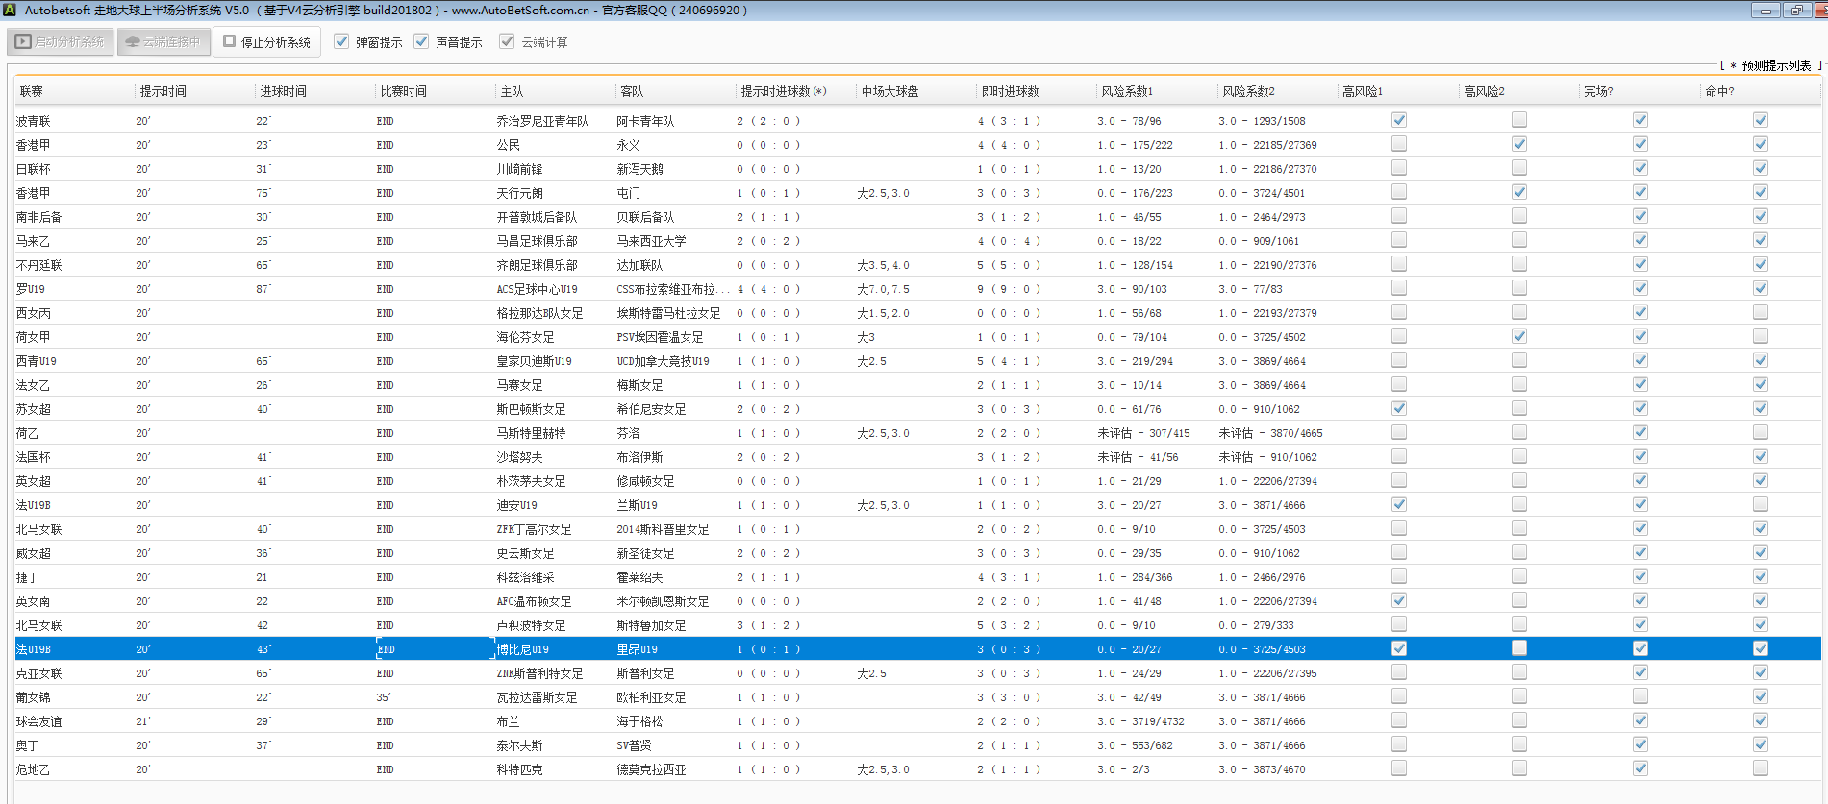Click the cloud icon on 云端连接中

(133, 41)
